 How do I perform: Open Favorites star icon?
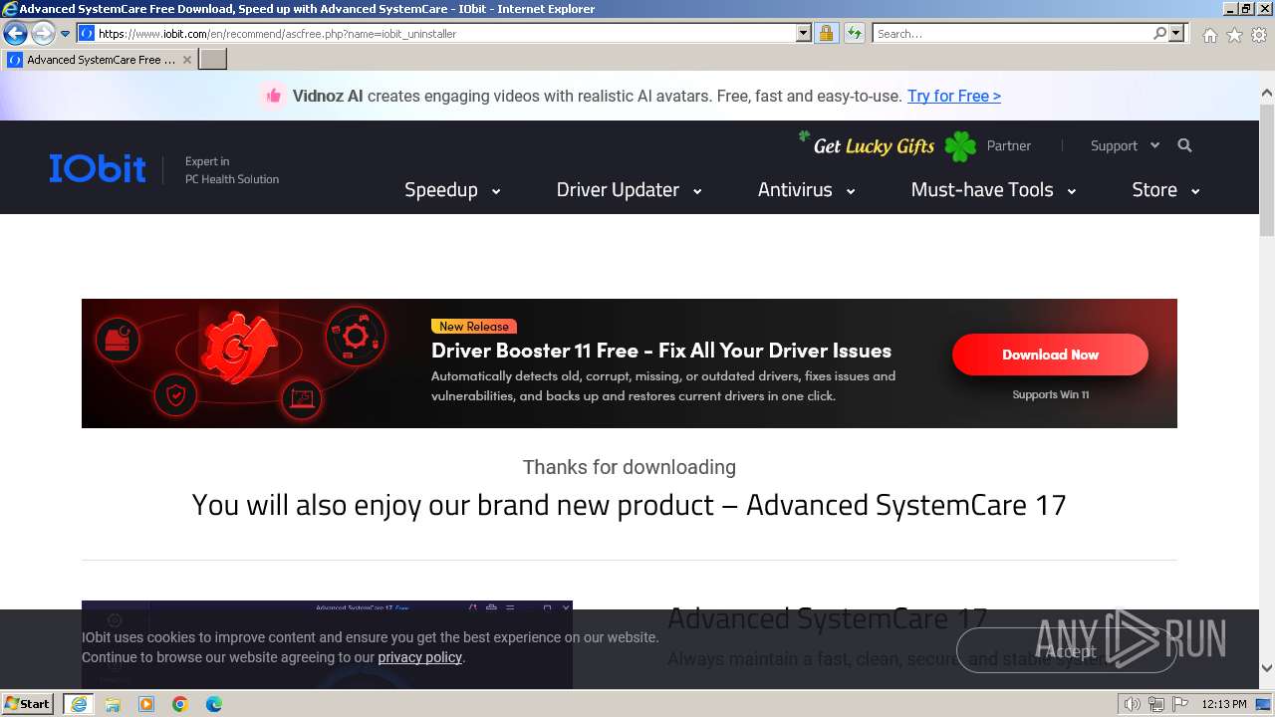click(x=1234, y=35)
